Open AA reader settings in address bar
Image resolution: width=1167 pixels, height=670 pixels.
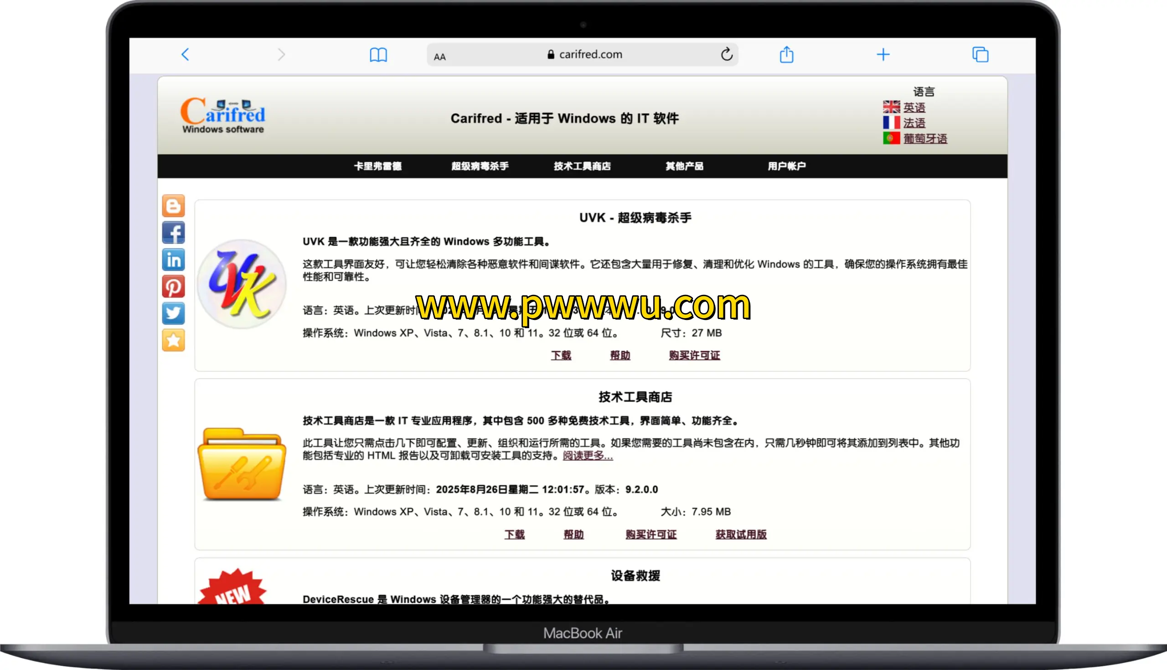point(439,57)
